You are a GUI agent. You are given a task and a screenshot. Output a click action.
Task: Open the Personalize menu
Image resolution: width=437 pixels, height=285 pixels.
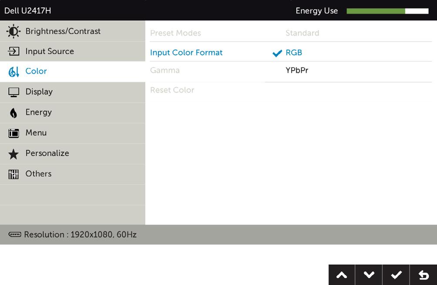pos(72,153)
